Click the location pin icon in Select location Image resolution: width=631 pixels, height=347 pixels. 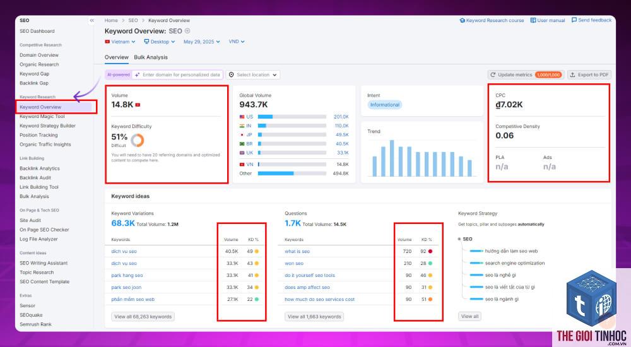tap(232, 75)
